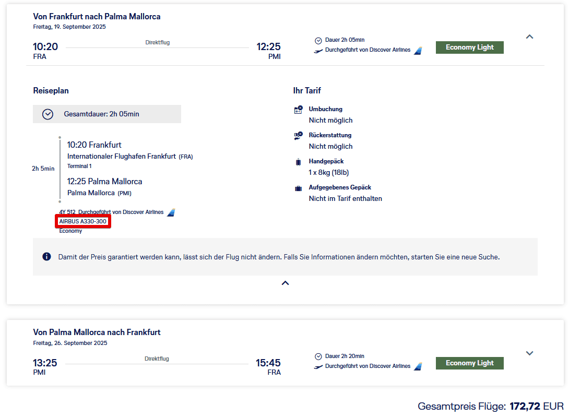Viewport: 569px width, 417px height.
Task: Click the bottom collapse chevron under notice
Action: click(285, 283)
